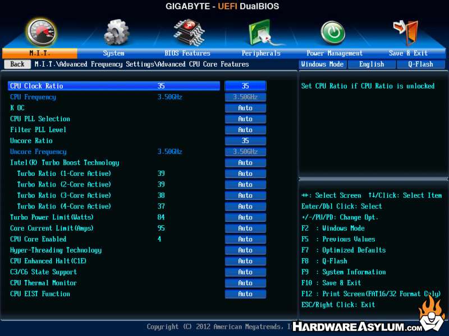Click the F10 Save & Exit help line

(331, 283)
